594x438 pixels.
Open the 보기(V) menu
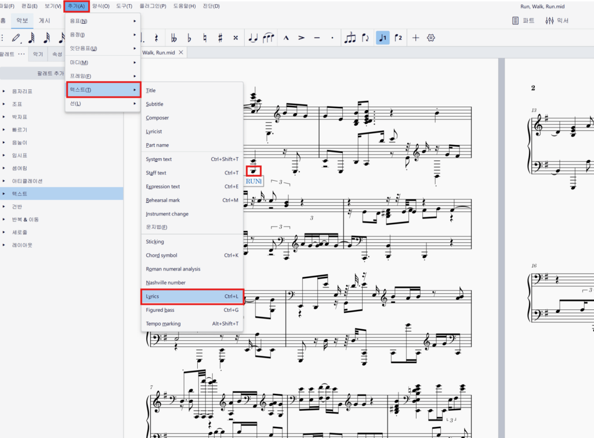53,6
